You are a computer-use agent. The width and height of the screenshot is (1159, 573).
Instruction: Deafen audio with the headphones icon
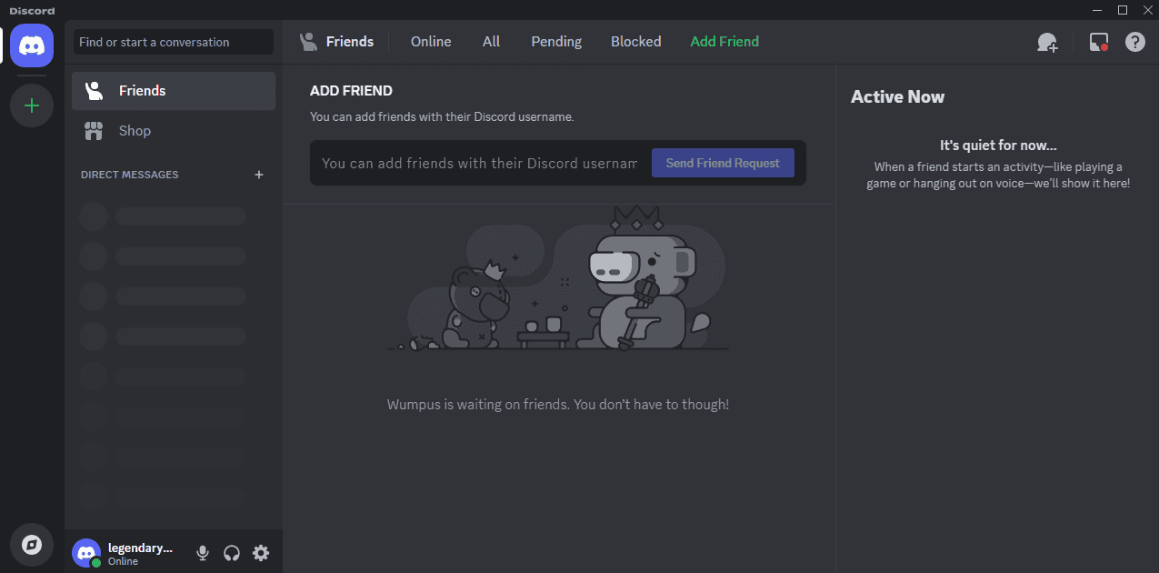coord(232,553)
